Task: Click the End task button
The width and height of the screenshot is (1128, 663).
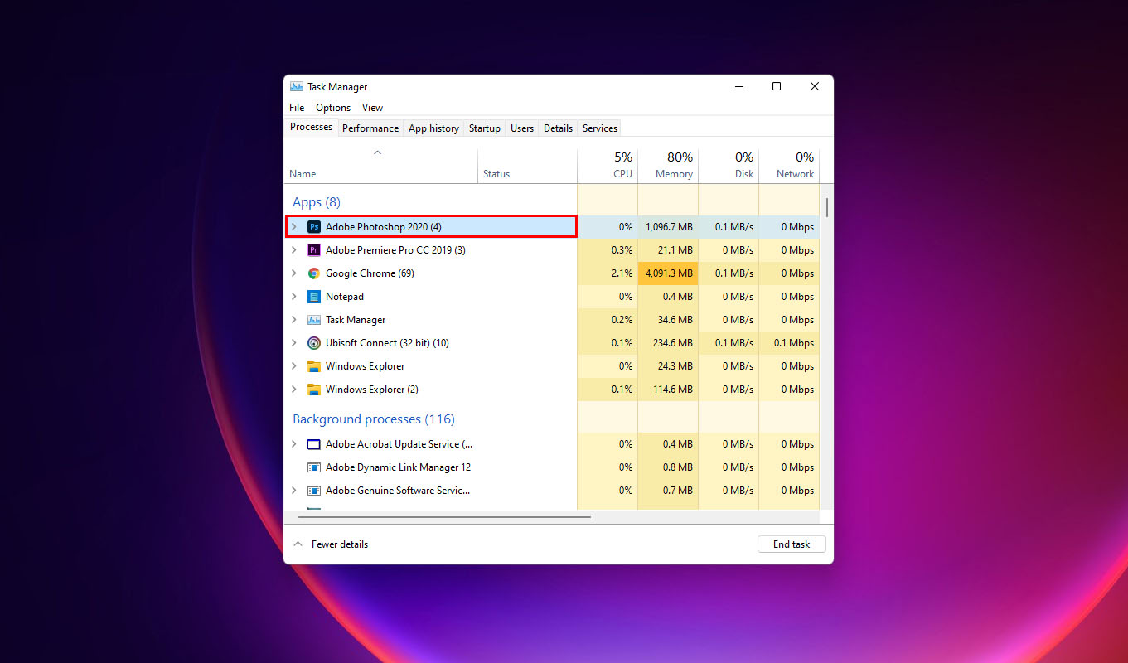Action: 792,544
